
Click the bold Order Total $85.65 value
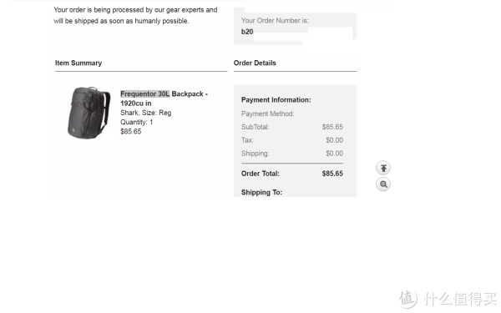coord(332,174)
